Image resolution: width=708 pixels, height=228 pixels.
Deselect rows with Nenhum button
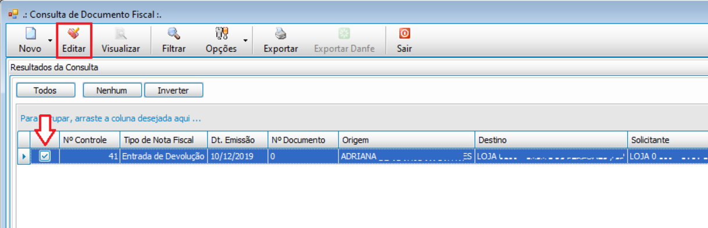tap(112, 91)
